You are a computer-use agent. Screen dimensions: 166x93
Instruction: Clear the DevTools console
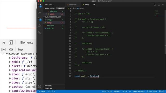[11, 49]
